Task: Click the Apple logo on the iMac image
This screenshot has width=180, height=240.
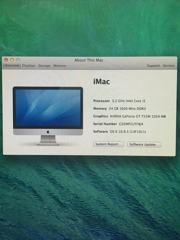Action: [48, 132]
